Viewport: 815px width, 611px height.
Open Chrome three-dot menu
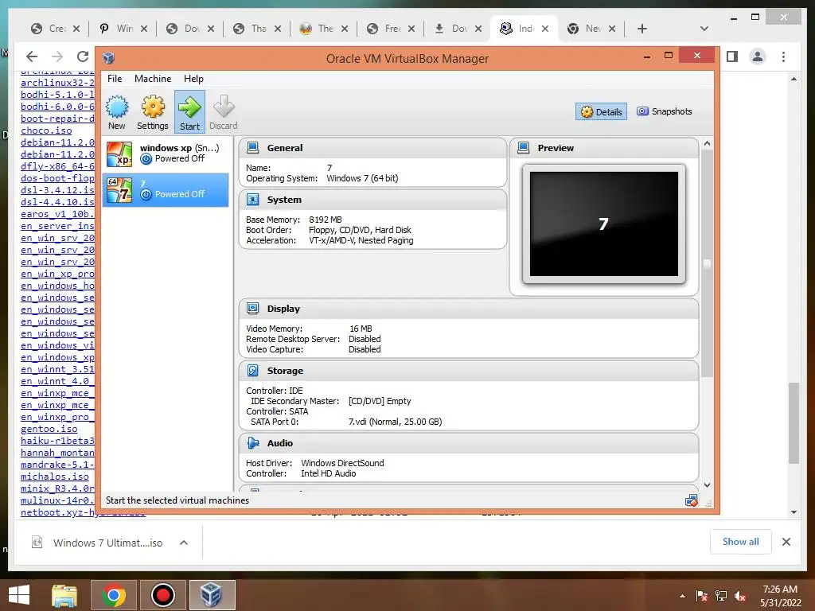pos(784,56)
